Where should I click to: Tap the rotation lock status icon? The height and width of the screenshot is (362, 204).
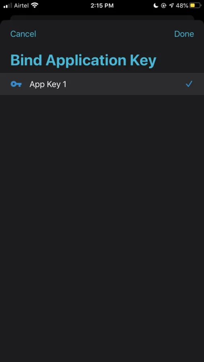164,6
